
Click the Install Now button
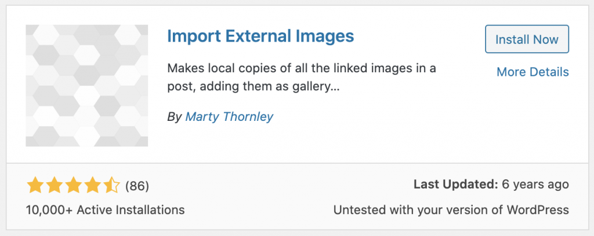point(527,40)
